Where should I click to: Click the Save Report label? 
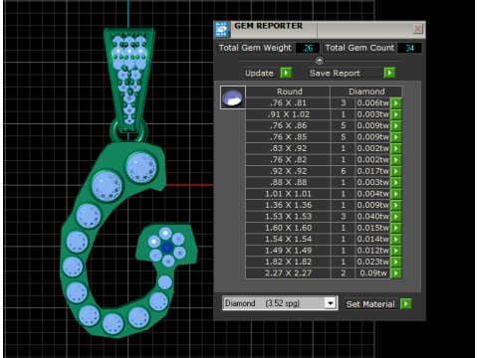[x=335, y=73]
